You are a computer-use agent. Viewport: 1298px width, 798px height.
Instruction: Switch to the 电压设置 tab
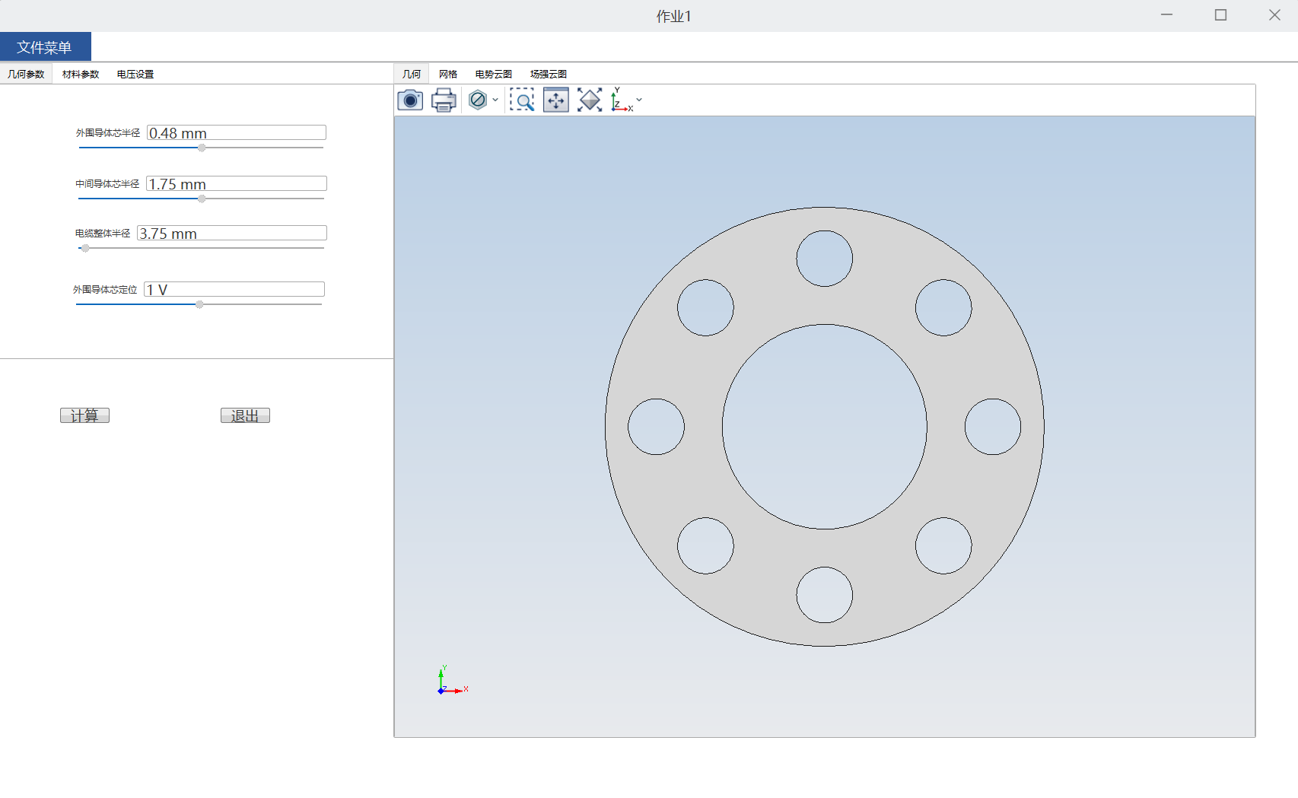tap(135, 74)
